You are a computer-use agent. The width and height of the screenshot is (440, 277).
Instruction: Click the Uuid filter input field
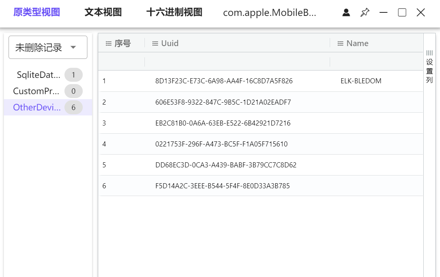point(237,62)
